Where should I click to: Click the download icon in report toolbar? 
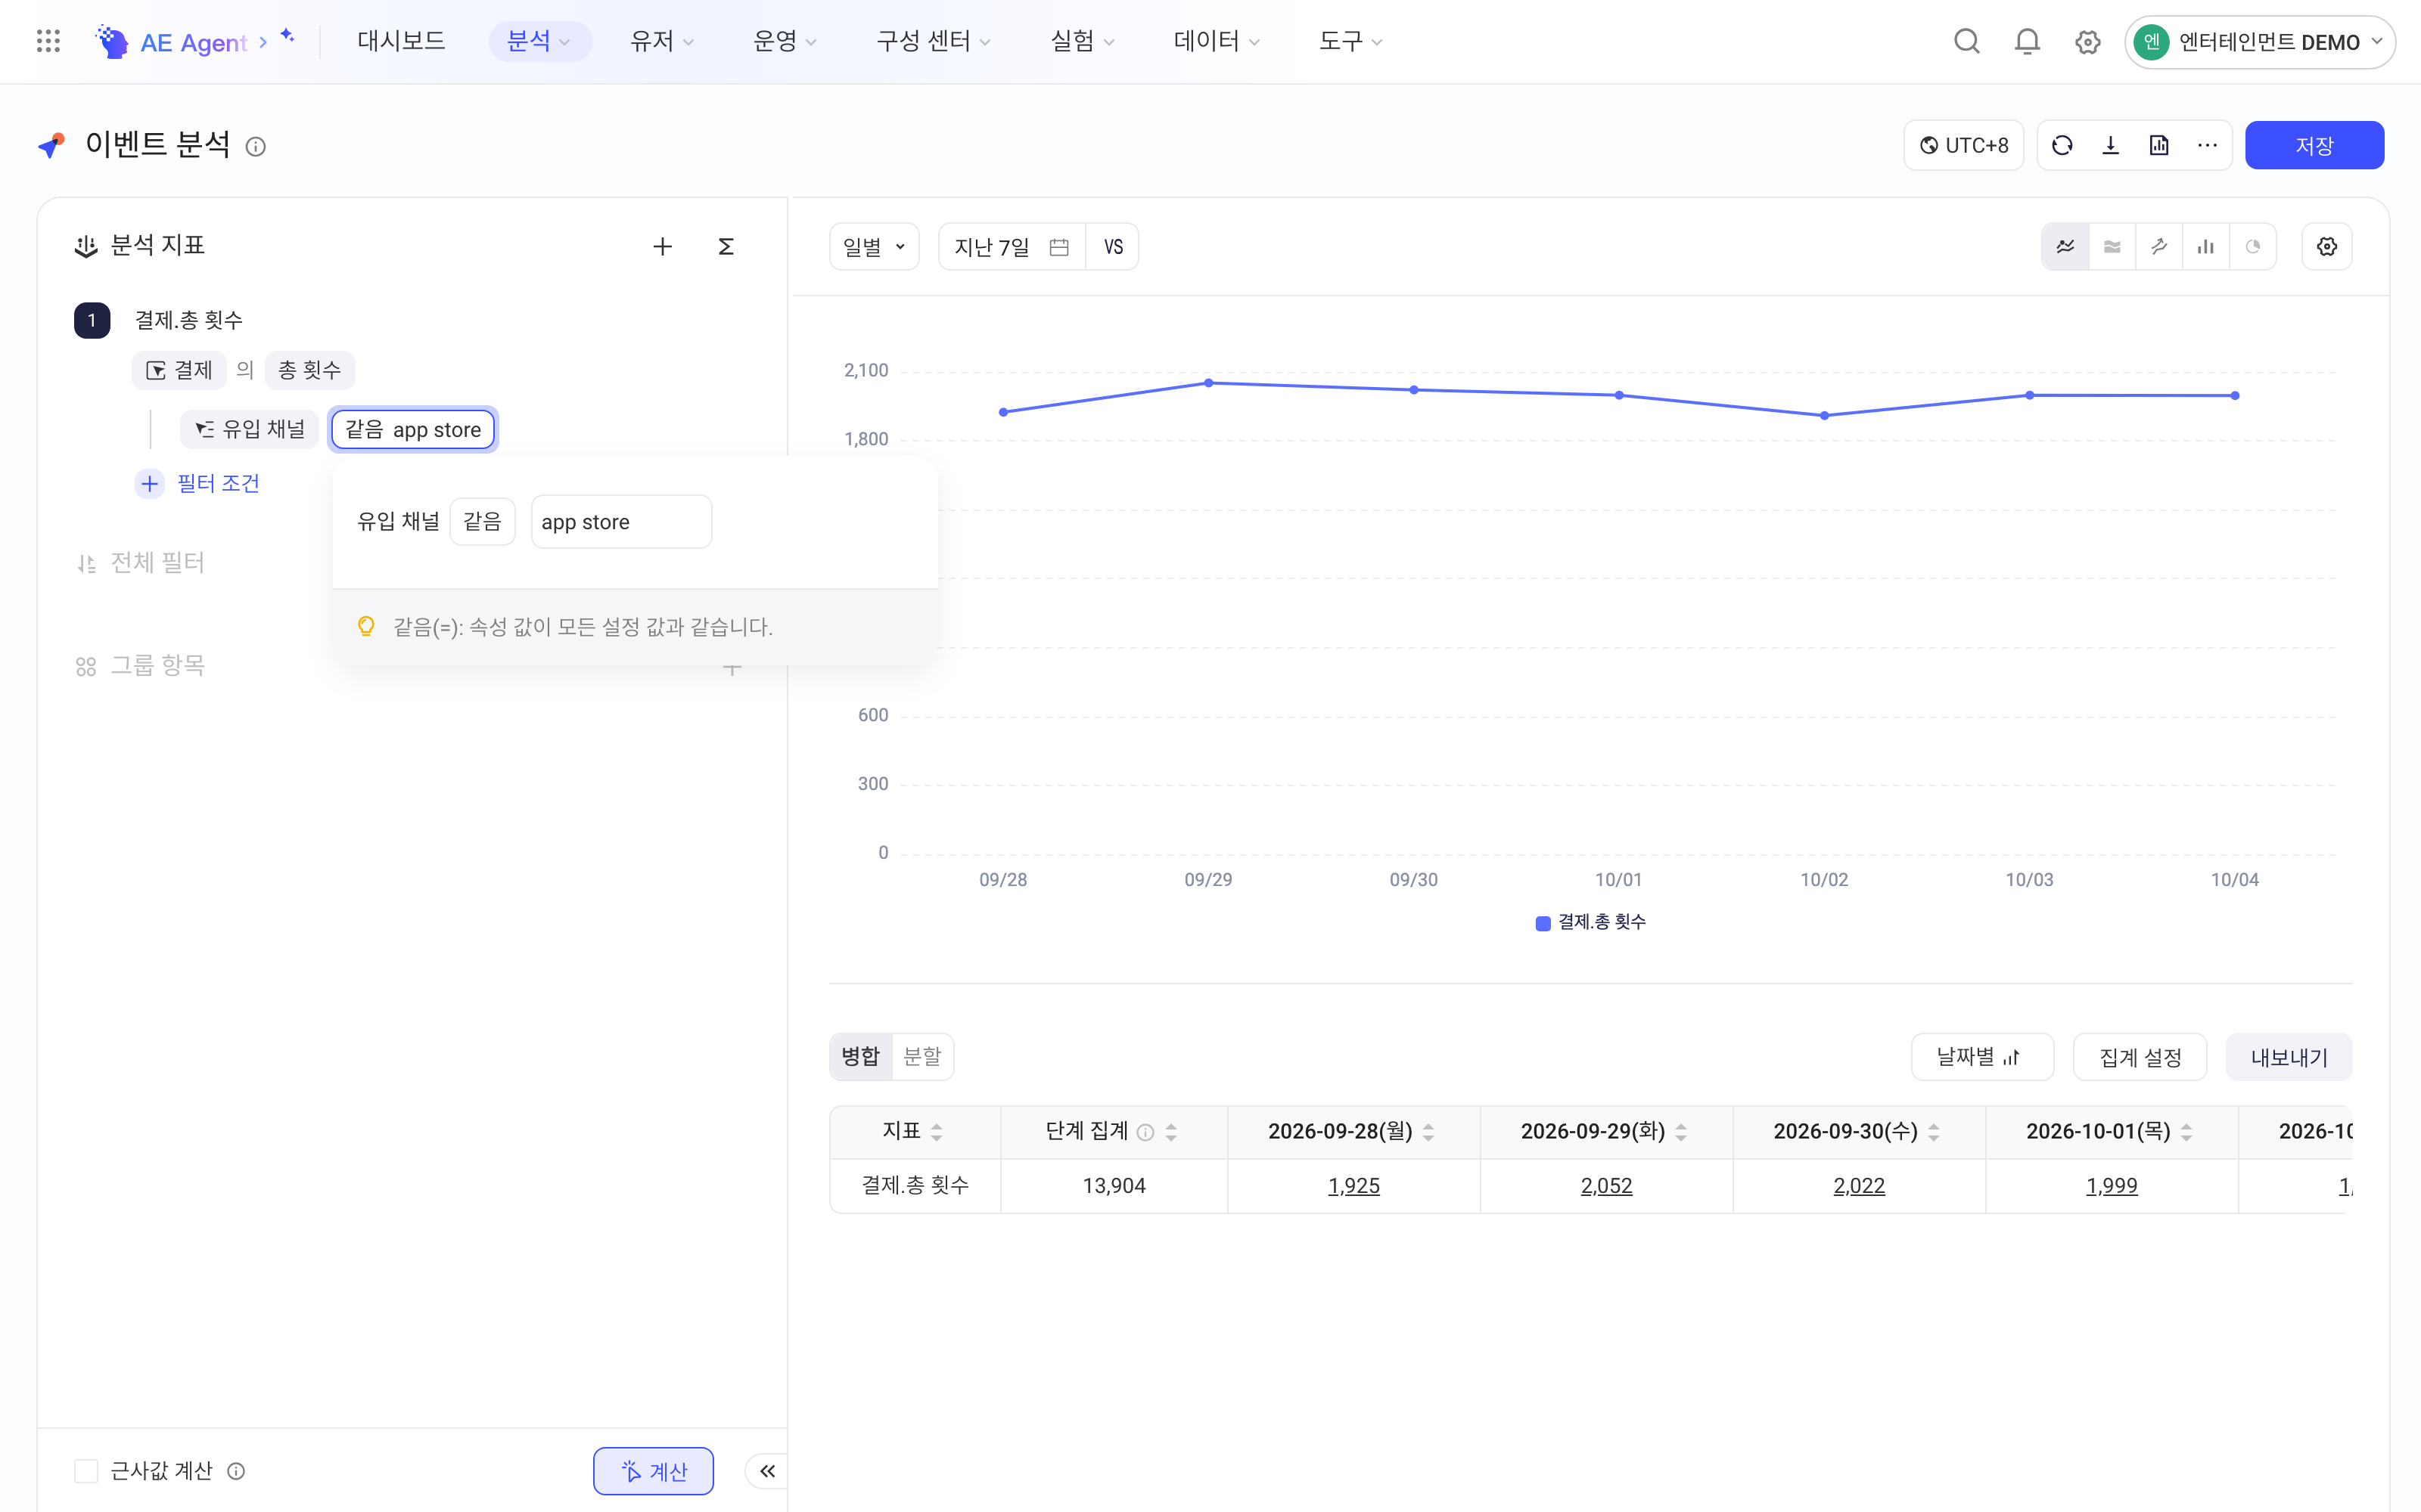coord(2111,145)
